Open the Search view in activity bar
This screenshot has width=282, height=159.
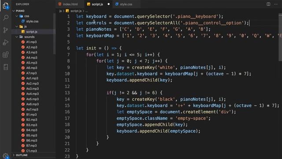point(6,18)
